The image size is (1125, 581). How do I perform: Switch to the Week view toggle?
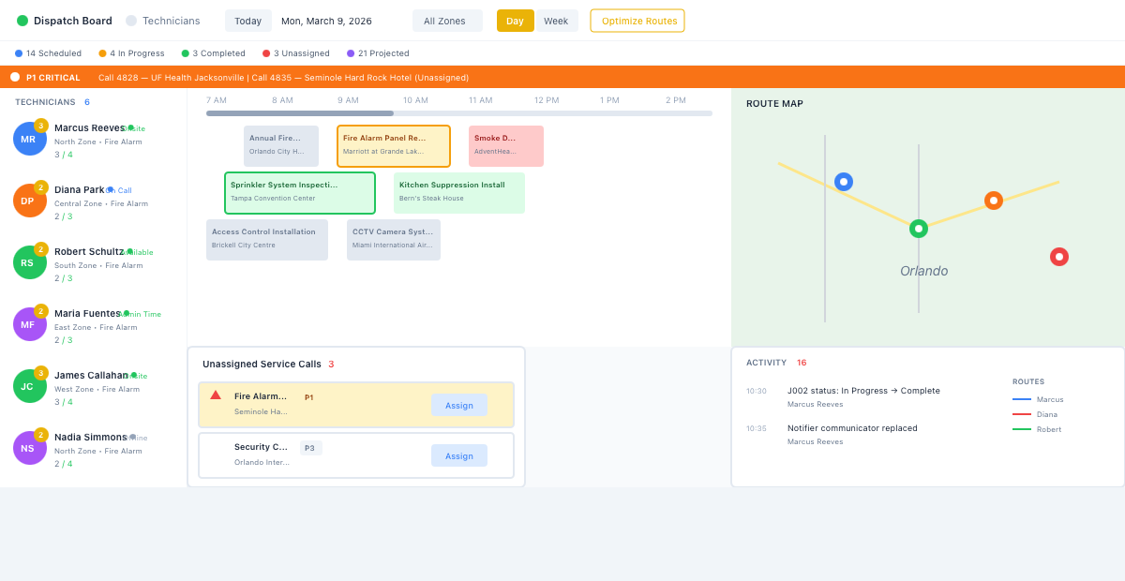[x=558, y=20]
